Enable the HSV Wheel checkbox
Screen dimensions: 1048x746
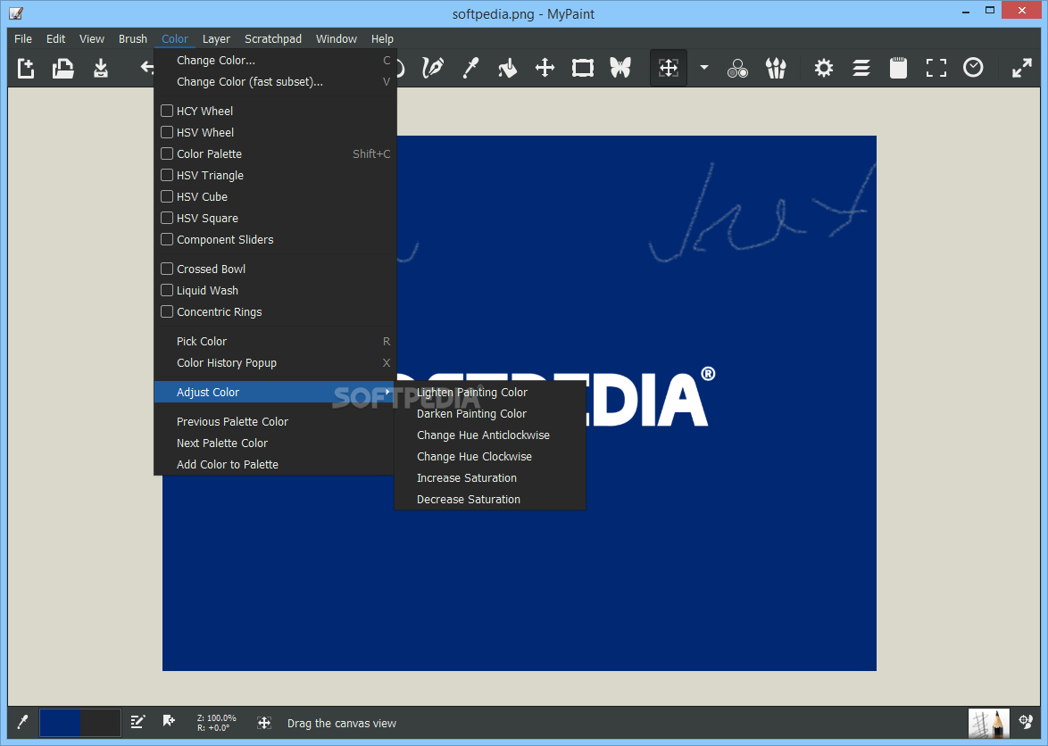(167, 132)
